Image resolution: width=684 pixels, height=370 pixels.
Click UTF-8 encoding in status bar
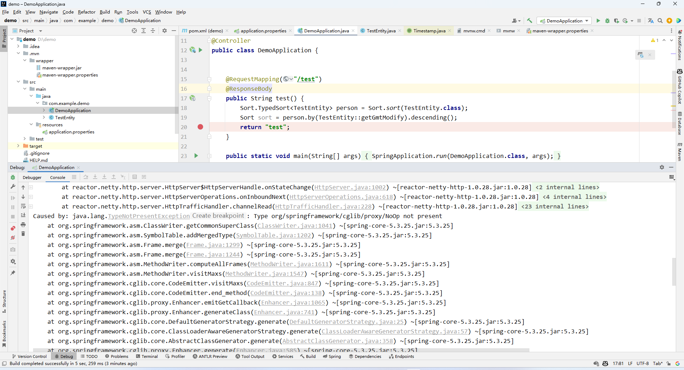point(642,363)
